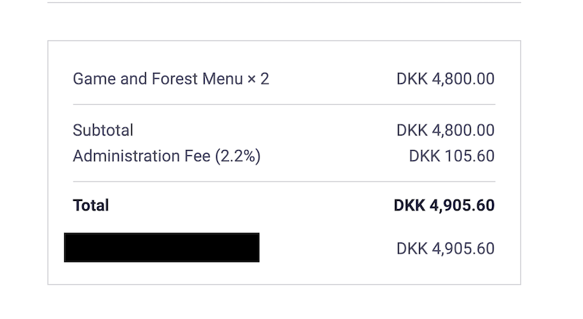
Task: Click divider line above the Total row
Action: coord(284,182)
